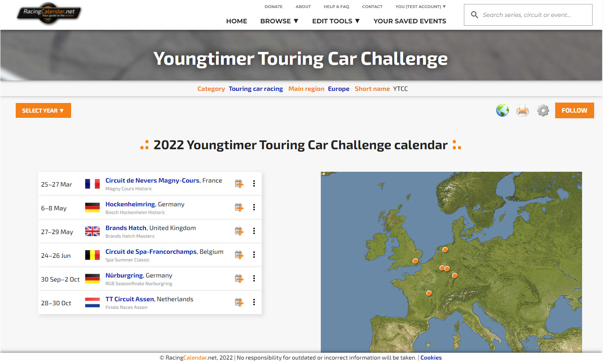Add Nürburgring event to calendar icon

(x=239, y=279)
